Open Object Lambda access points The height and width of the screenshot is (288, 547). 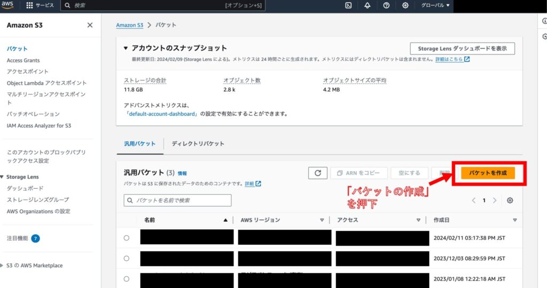(46, 83)
